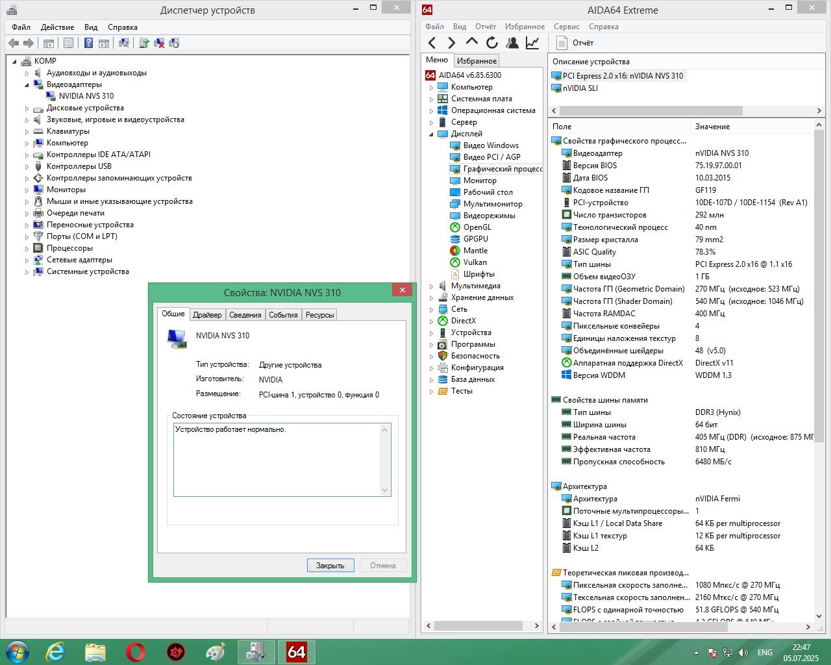Expand the Процессоры node in Device Manager
The height and width of the screenshot is (665, 831).
(27, 248)
